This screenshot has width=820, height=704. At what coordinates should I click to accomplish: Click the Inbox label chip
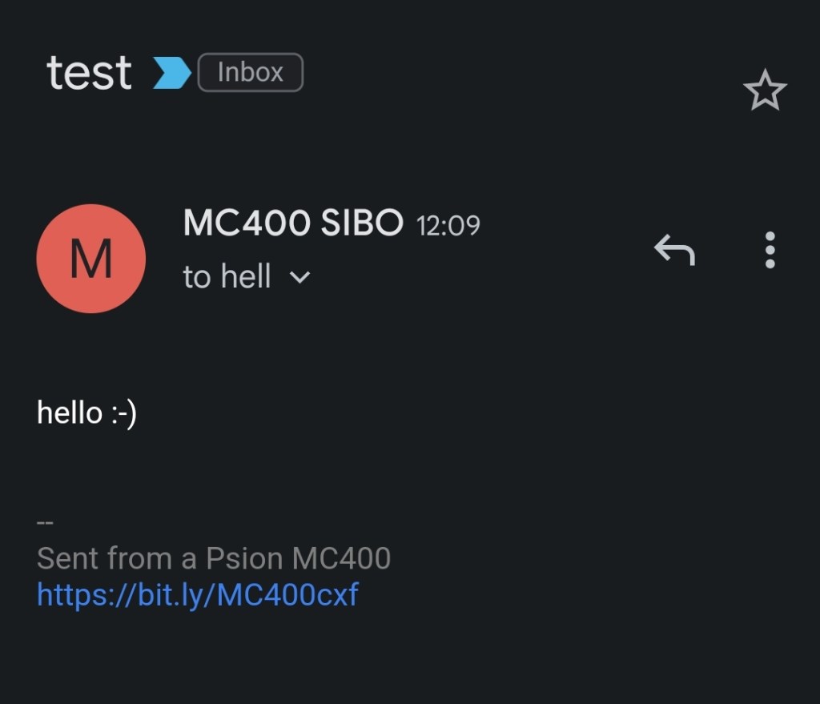[250, 73]
